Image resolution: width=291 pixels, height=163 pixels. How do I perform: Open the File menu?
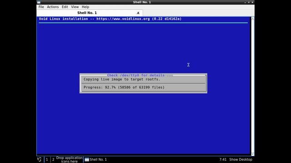coord(41,7)
